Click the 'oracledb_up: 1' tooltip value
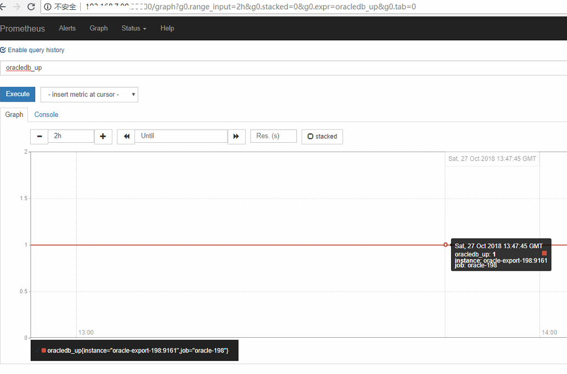 tap(475, 254)
